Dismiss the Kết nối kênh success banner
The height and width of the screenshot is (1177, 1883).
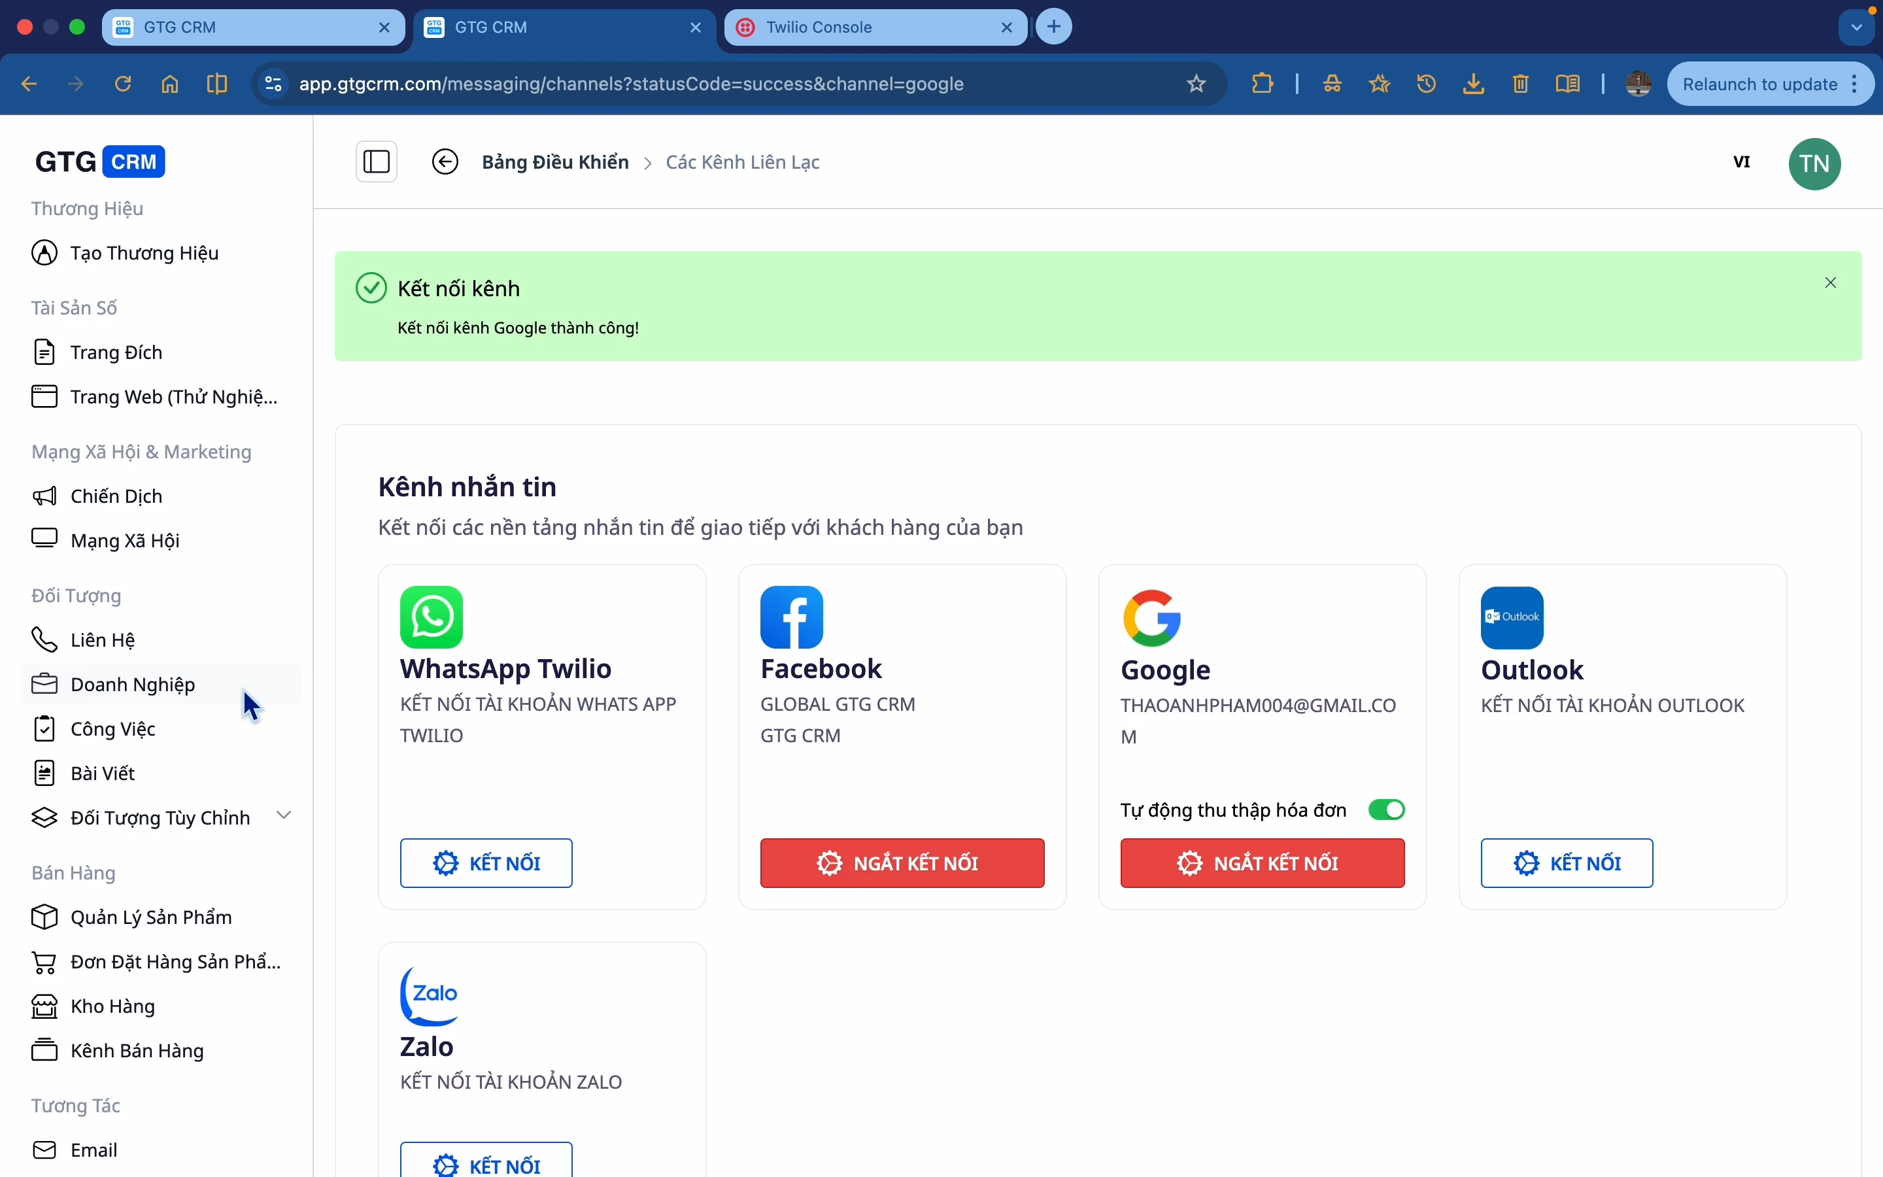click(1831, 282)
